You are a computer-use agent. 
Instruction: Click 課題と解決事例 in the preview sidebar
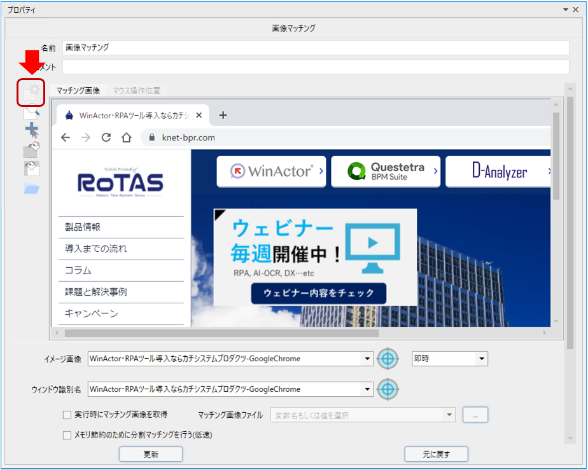[96, 292]
